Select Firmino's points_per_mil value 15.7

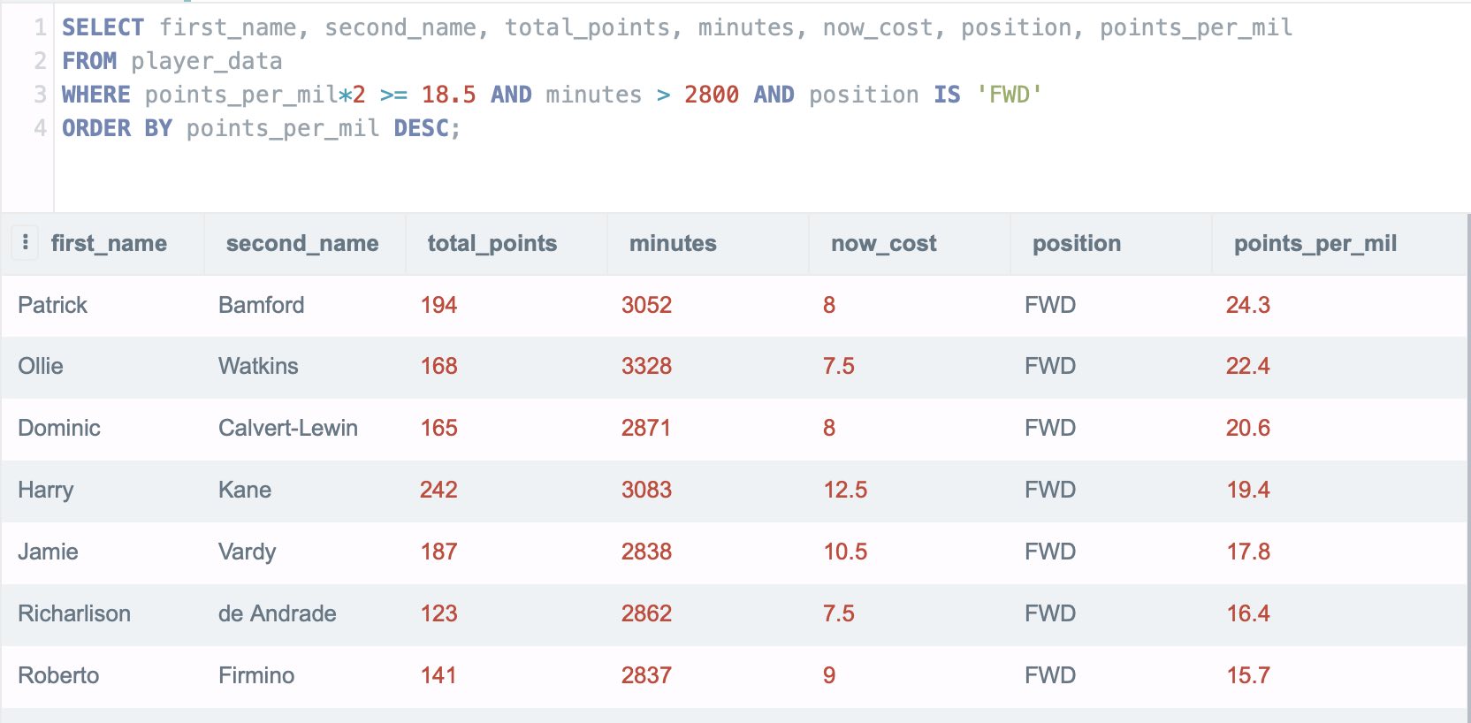pyautogui.click(x=1248, y=675)
